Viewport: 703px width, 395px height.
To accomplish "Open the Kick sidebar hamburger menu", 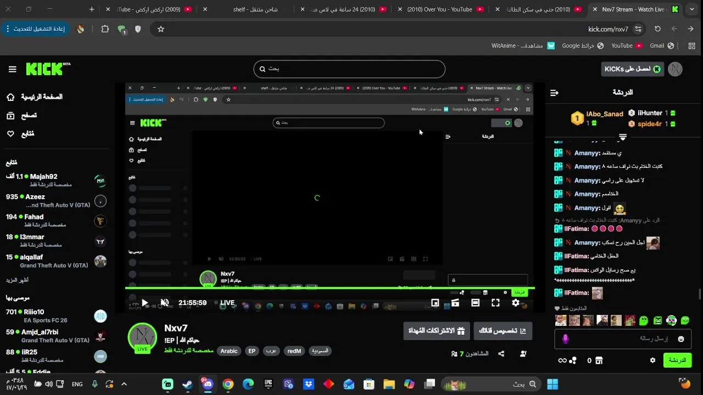I will click(x=13, y=69).
